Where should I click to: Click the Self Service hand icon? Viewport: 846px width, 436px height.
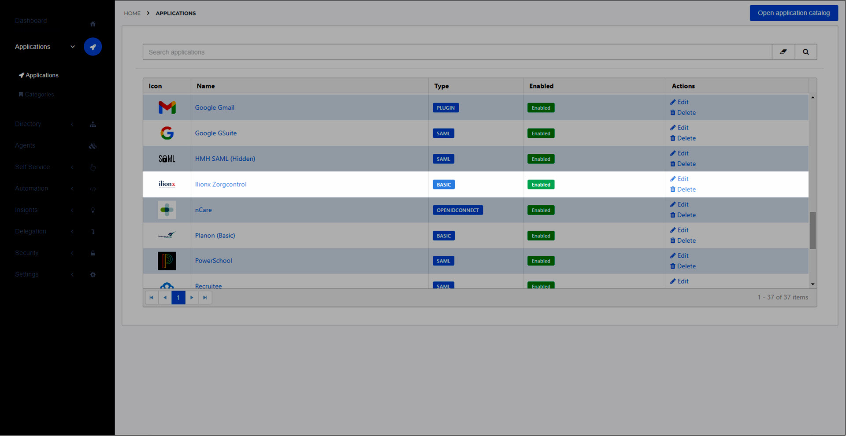pyautogui.click(x=93, y=167)
